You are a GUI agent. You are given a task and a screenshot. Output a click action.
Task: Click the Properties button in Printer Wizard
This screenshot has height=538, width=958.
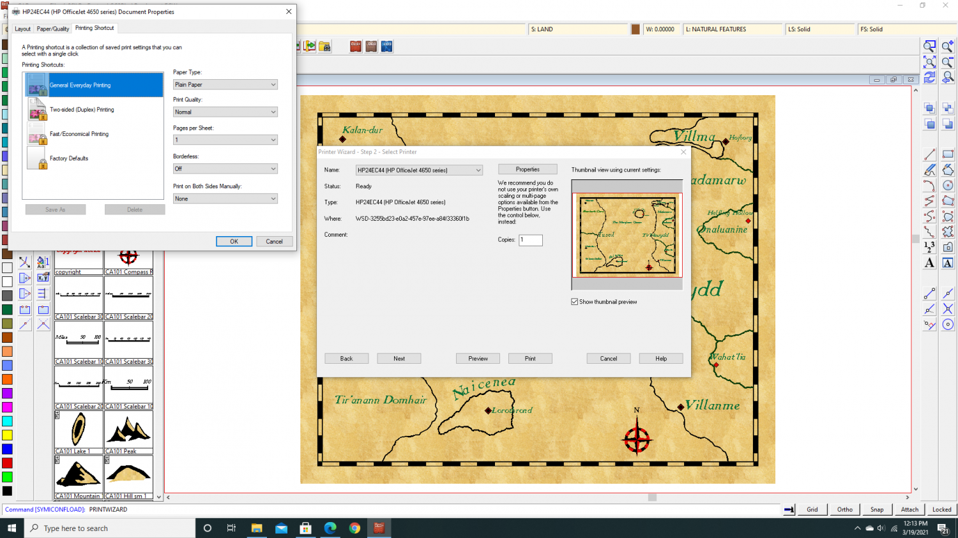coord(528,169)
